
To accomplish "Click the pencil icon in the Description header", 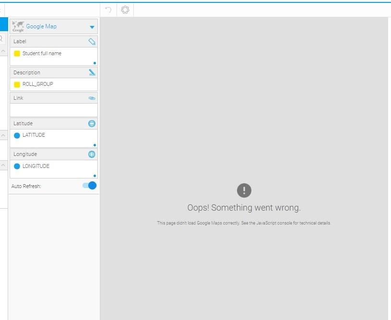I will [92, 72].
